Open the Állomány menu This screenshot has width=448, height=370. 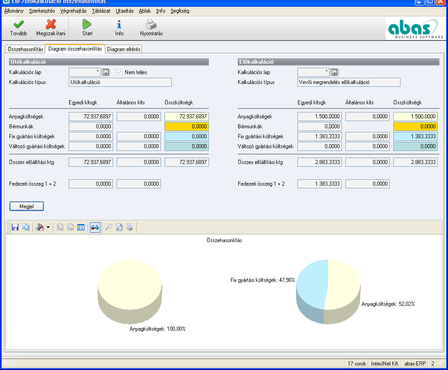tap(14, 11)
